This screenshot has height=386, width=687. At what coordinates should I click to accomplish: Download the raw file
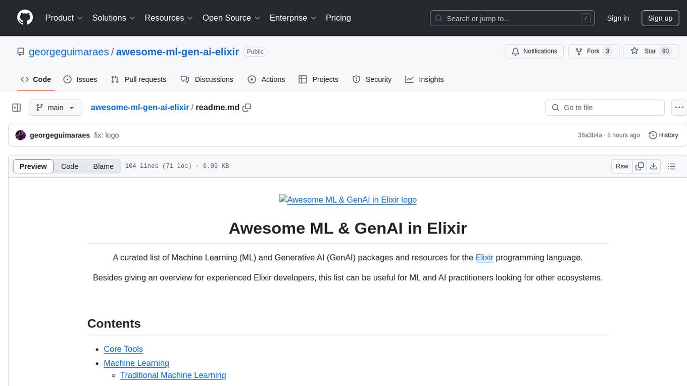654,166
